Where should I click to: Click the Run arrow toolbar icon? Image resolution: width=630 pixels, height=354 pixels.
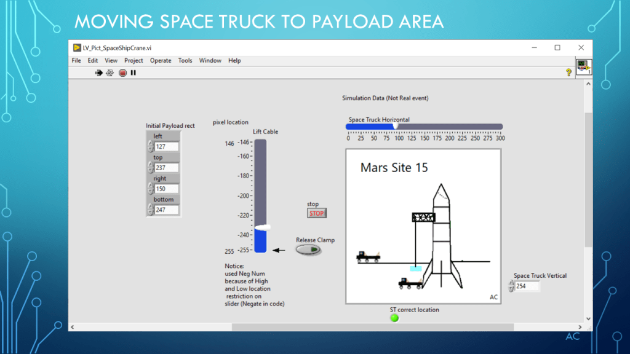98,73
